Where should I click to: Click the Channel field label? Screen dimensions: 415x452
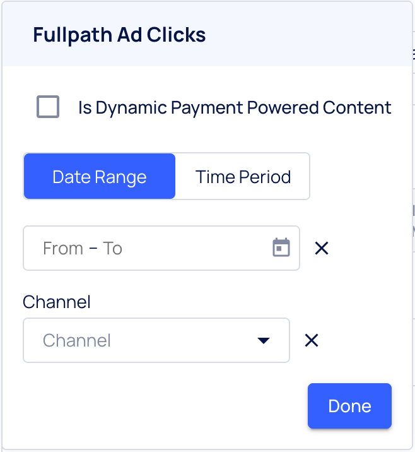click(57, 302)
